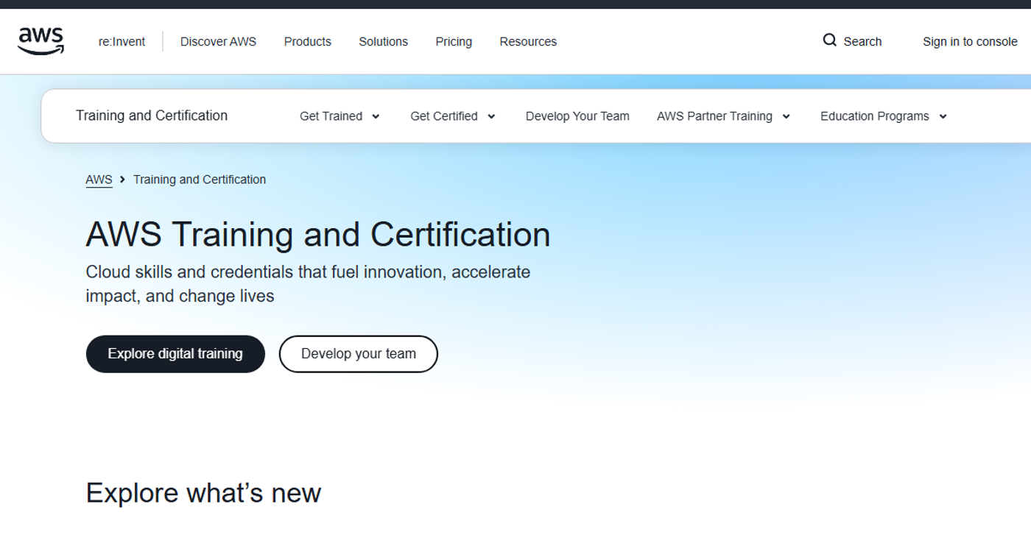Viewport: 1031px width, 535px height.
Task: Open the Discover AWS menu
Action: [x=218, y=42]
